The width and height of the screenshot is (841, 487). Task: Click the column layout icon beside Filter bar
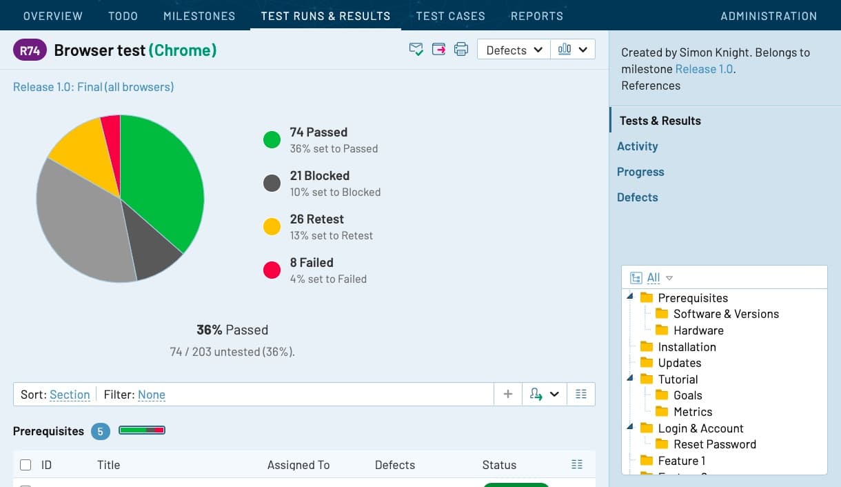tap(580, 395)
